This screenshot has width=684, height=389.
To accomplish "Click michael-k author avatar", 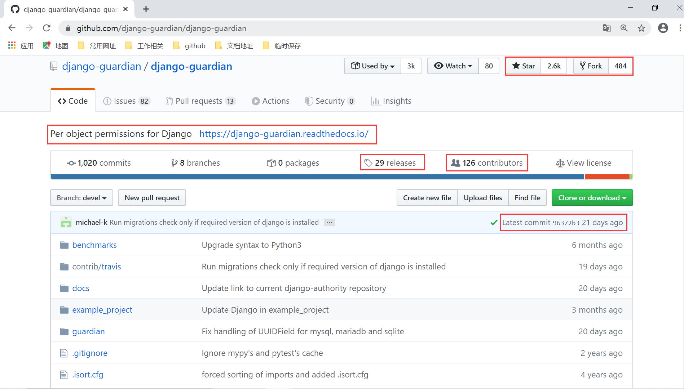I will pos(66,222).
